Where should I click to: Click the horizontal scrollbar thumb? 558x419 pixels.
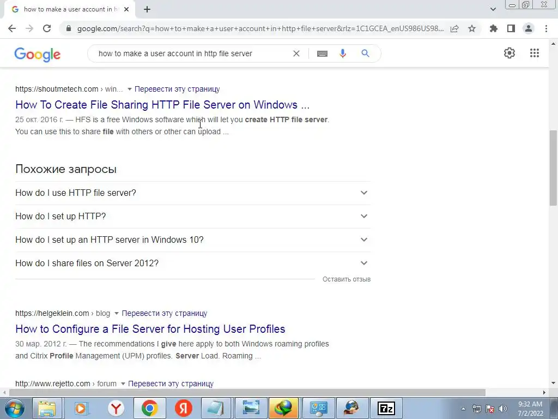click(x=247, y=392)
